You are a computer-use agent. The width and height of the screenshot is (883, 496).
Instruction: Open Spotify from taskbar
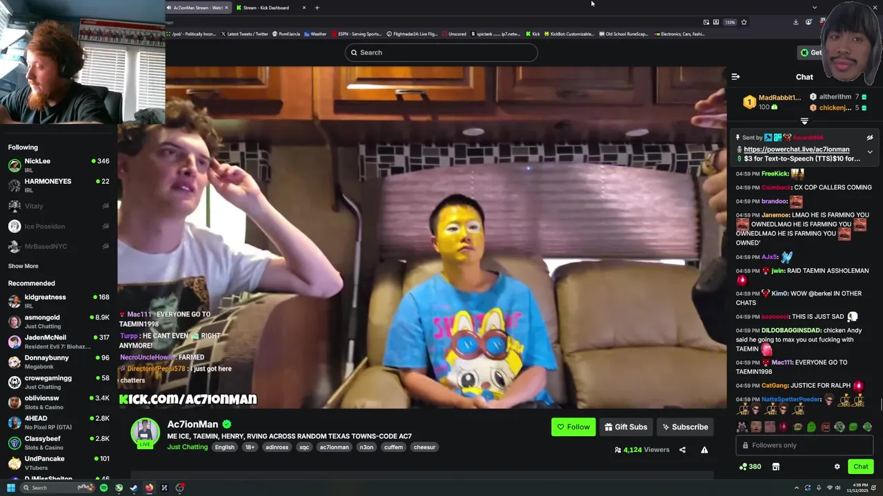pos(103,488)
